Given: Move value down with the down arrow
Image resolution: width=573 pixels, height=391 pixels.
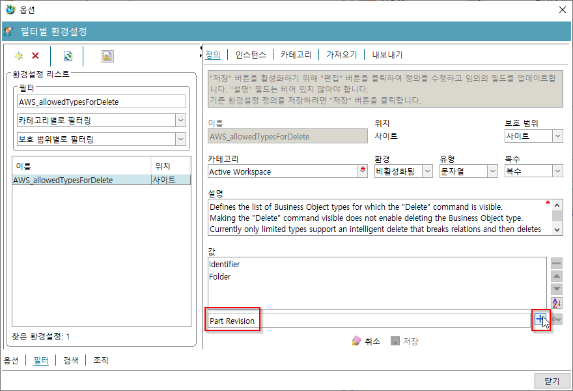Looking at the screenshot, I should 556,289.
